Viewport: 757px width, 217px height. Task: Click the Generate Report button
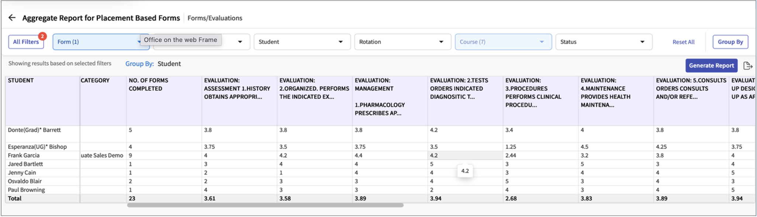[x=711, y=65]
